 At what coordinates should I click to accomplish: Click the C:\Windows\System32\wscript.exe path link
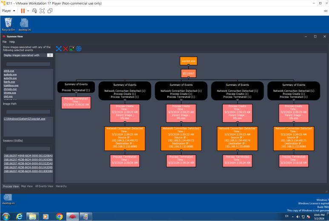25,119
